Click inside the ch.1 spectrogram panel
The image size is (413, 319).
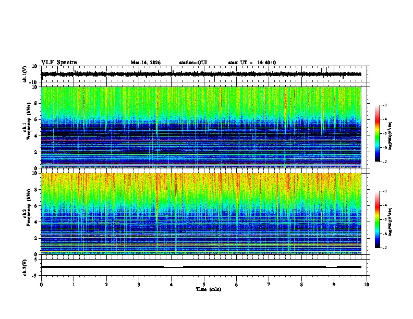tap(201, 127)
